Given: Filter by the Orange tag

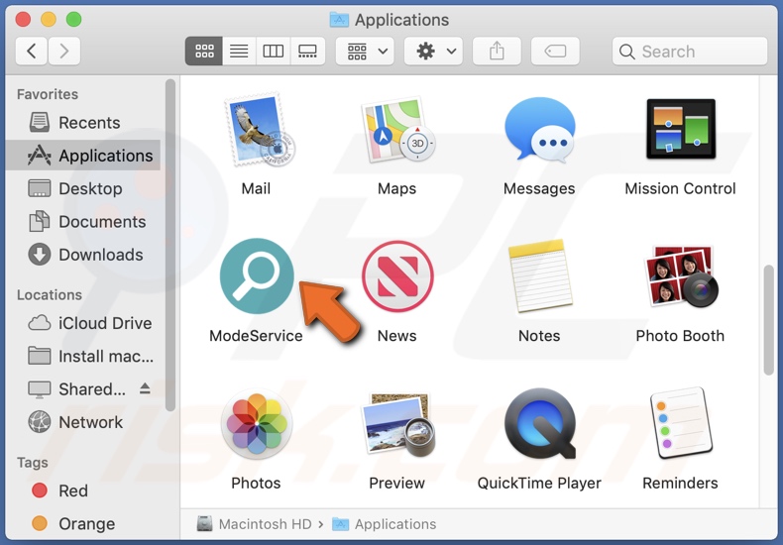Looking at the screenshot, I should click(83, 523).
